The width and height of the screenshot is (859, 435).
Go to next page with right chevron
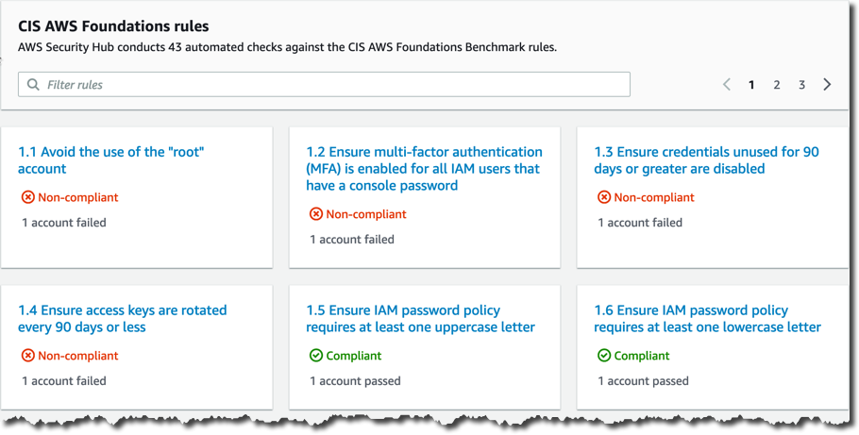click(x=827, y=84)
